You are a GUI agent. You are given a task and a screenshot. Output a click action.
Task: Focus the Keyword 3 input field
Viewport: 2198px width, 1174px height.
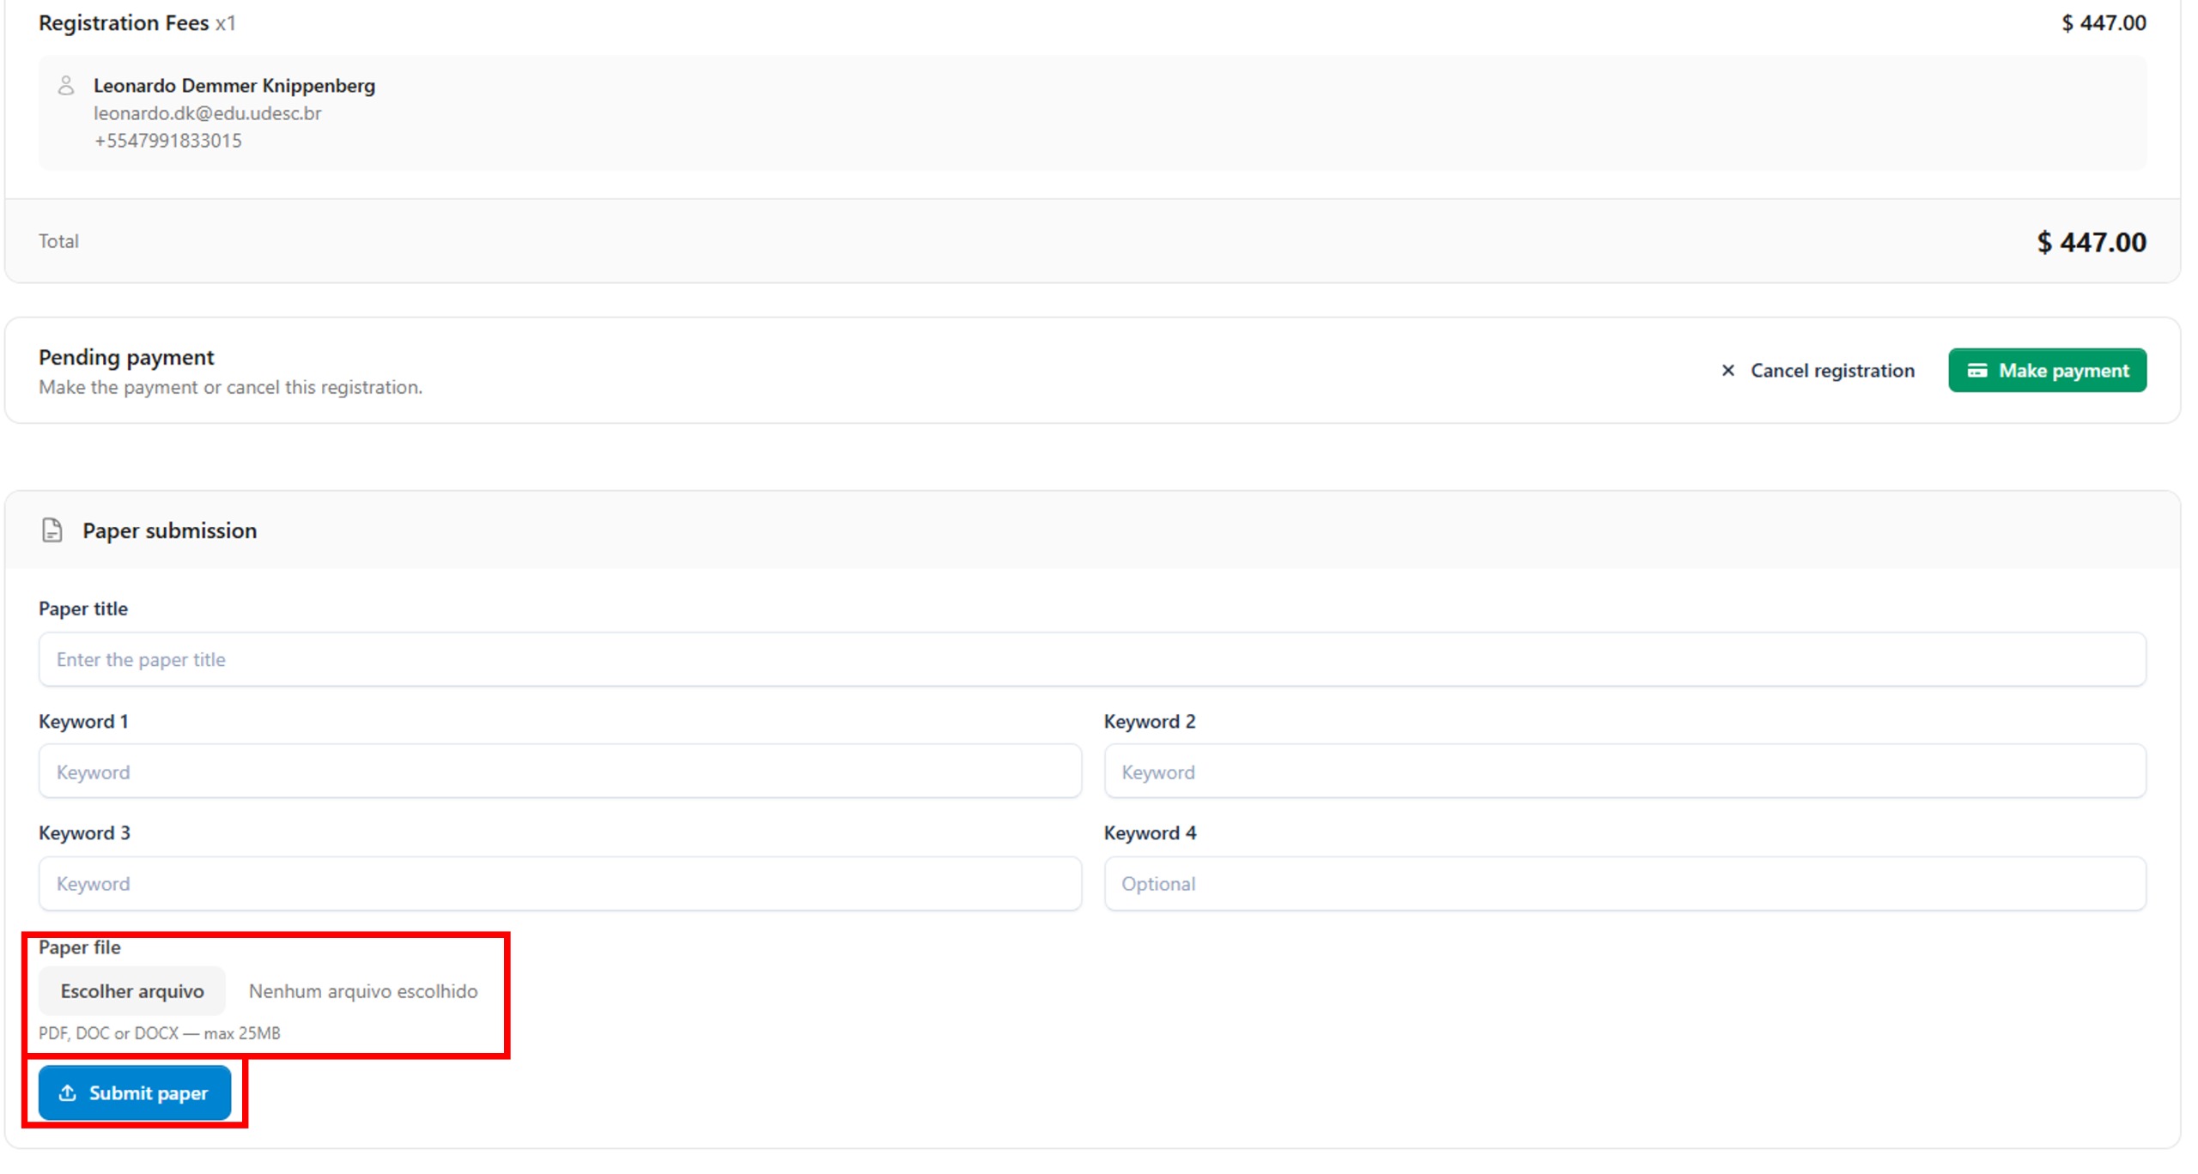[x=559, y=883]
